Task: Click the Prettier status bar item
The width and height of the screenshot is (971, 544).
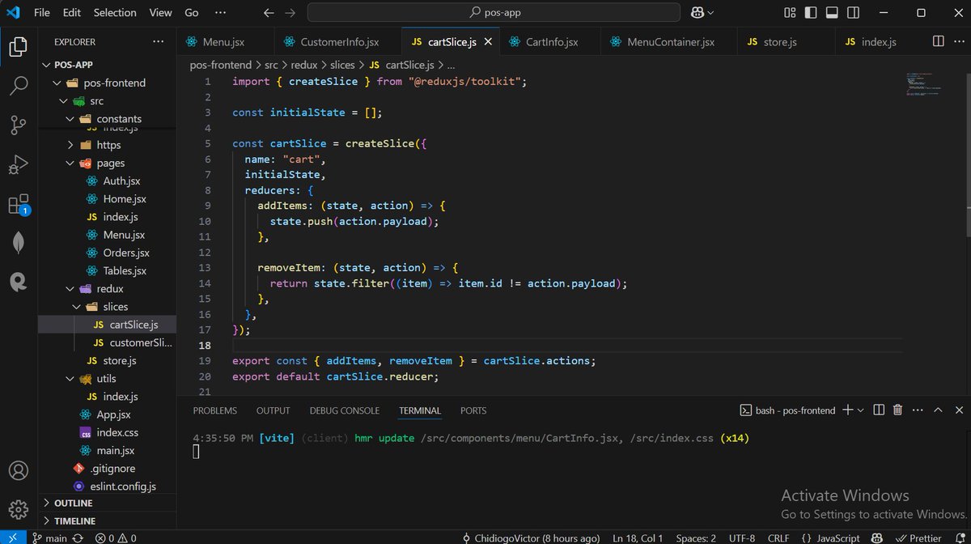Action: (x=918, y=538)
